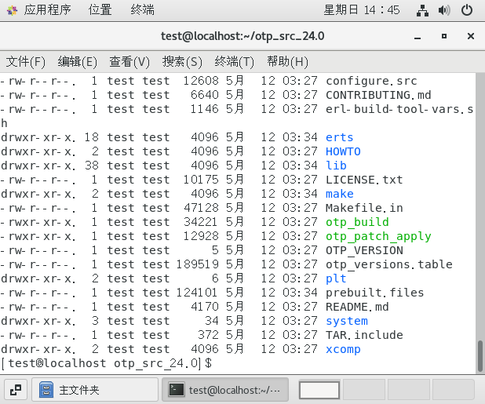Click the lib directory name
This screenshot has height=404, width=485.
336,166
